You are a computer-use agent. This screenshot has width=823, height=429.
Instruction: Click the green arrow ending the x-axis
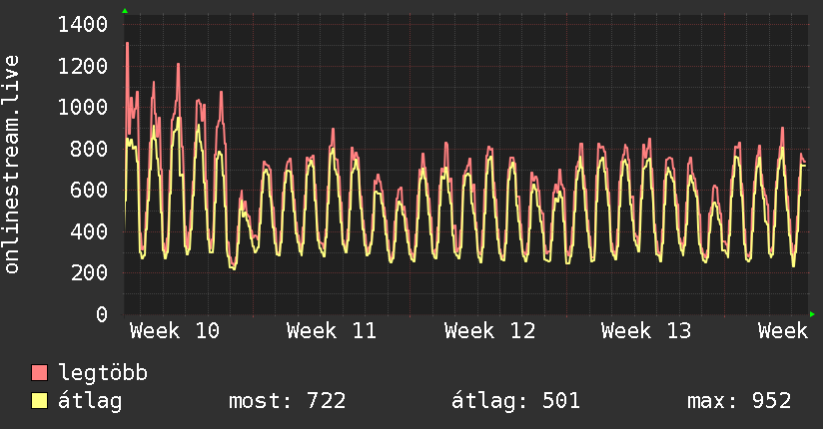pyautogui.click(x=812, y=314)
